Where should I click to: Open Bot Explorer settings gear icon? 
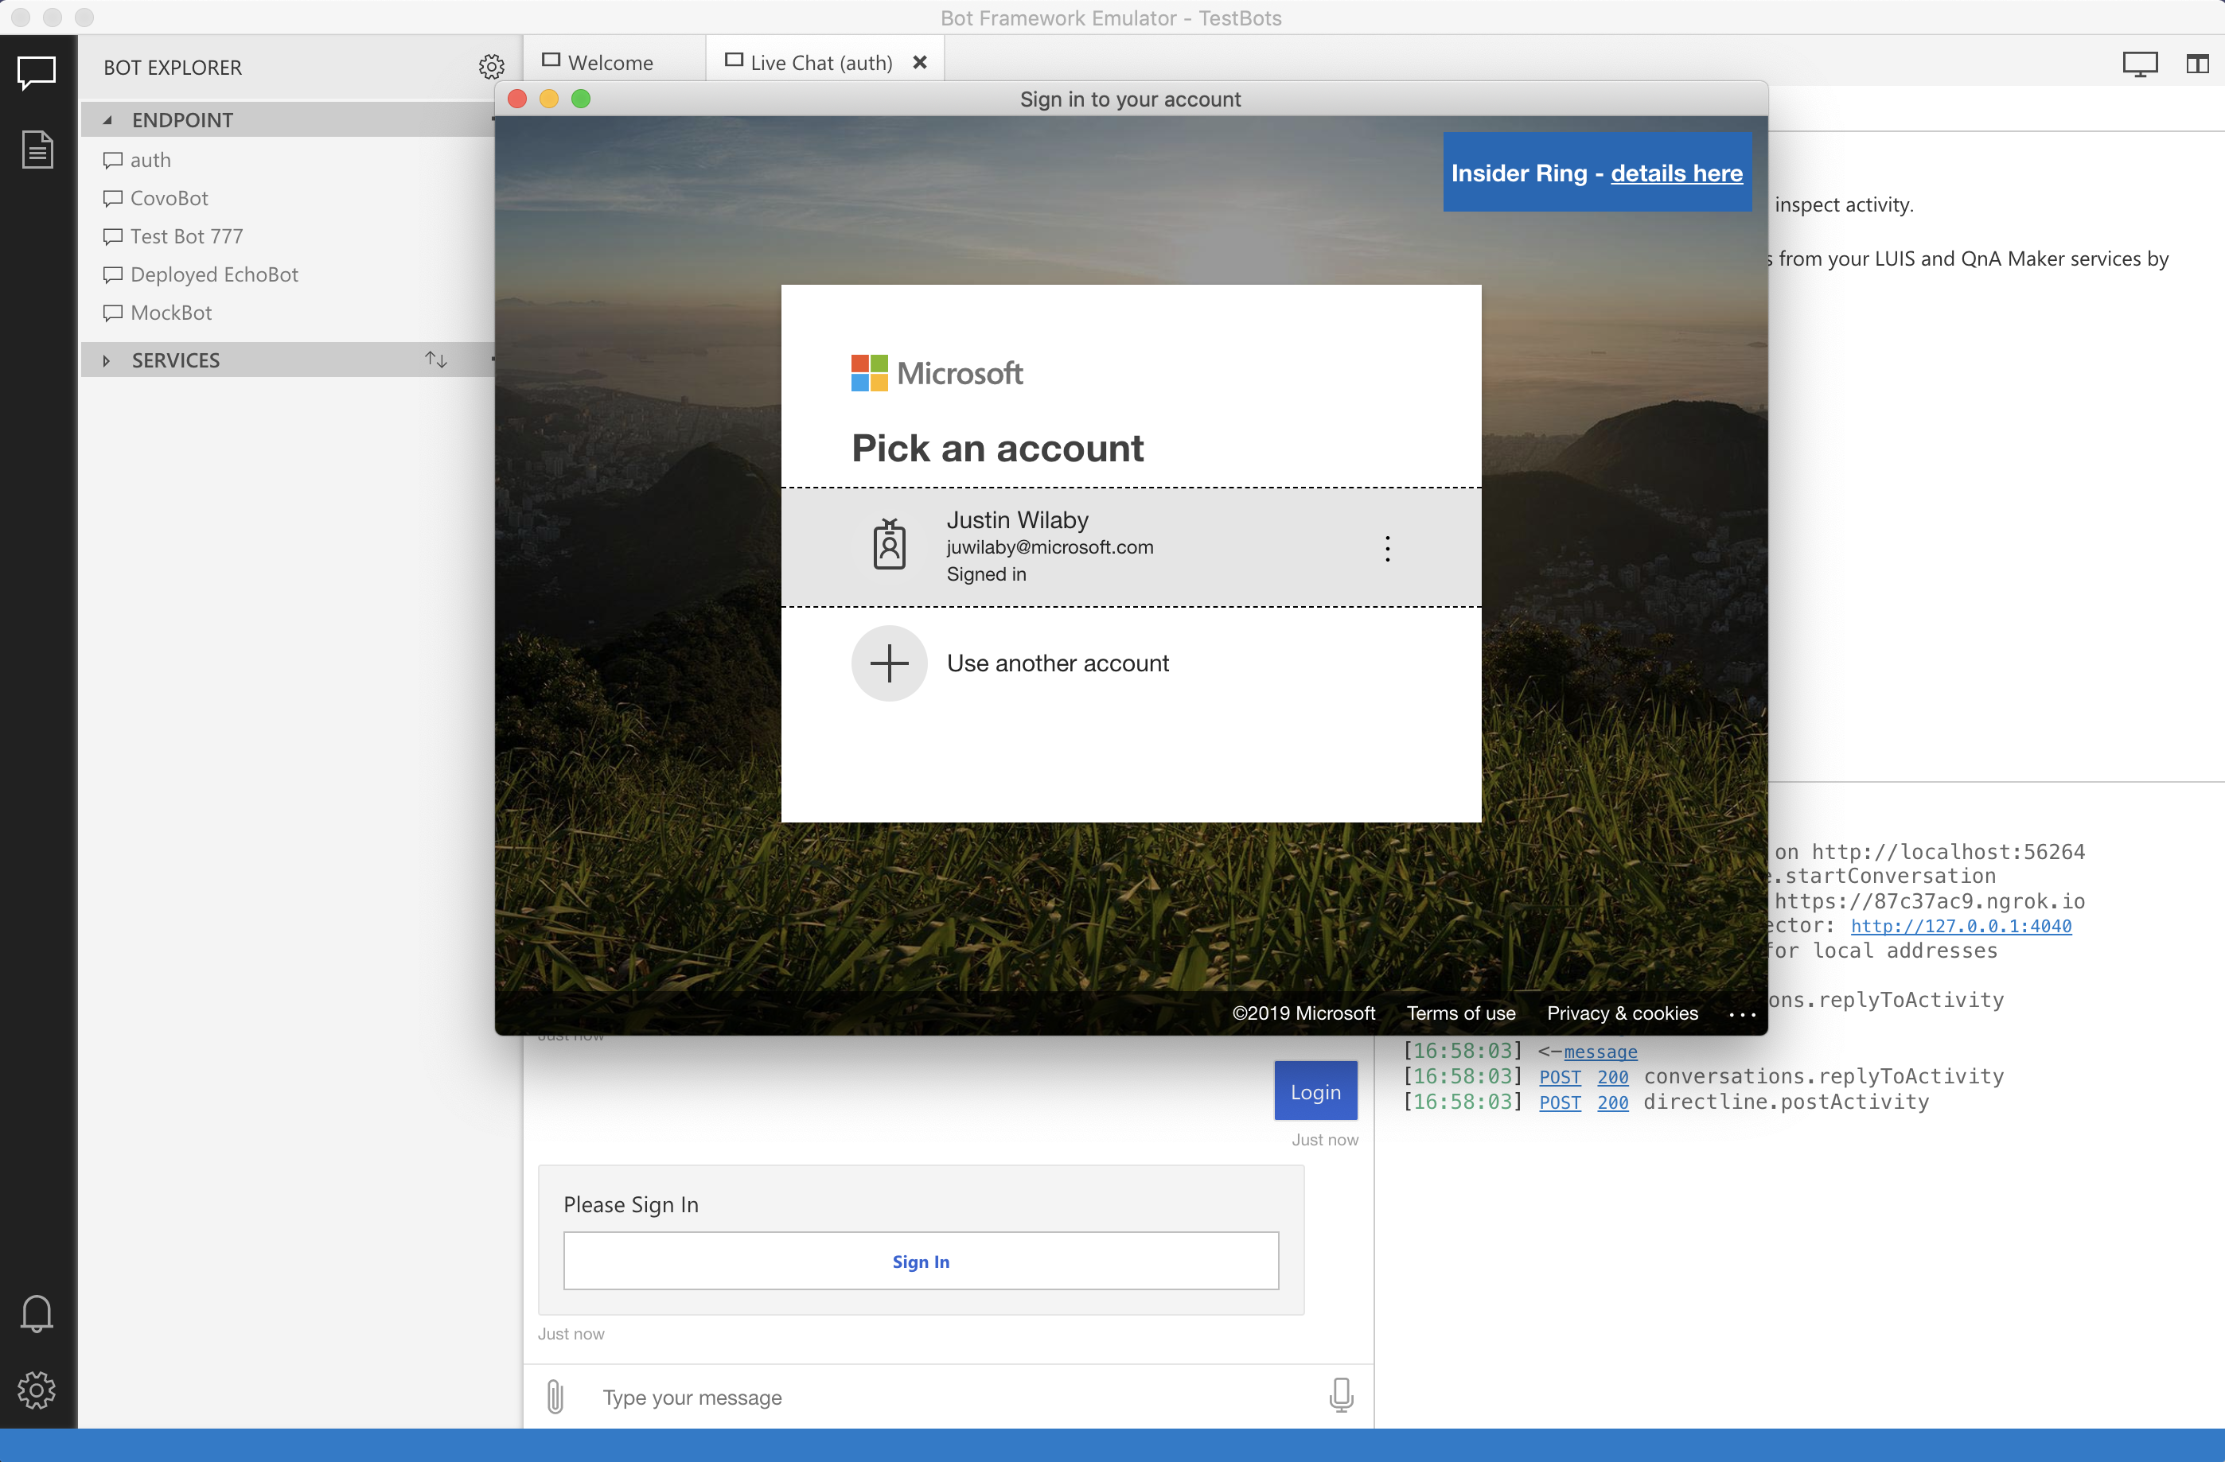tap(492, 66)
